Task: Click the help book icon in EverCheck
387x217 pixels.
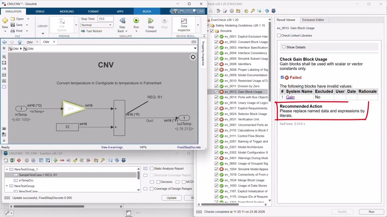Action: [267, 11]
